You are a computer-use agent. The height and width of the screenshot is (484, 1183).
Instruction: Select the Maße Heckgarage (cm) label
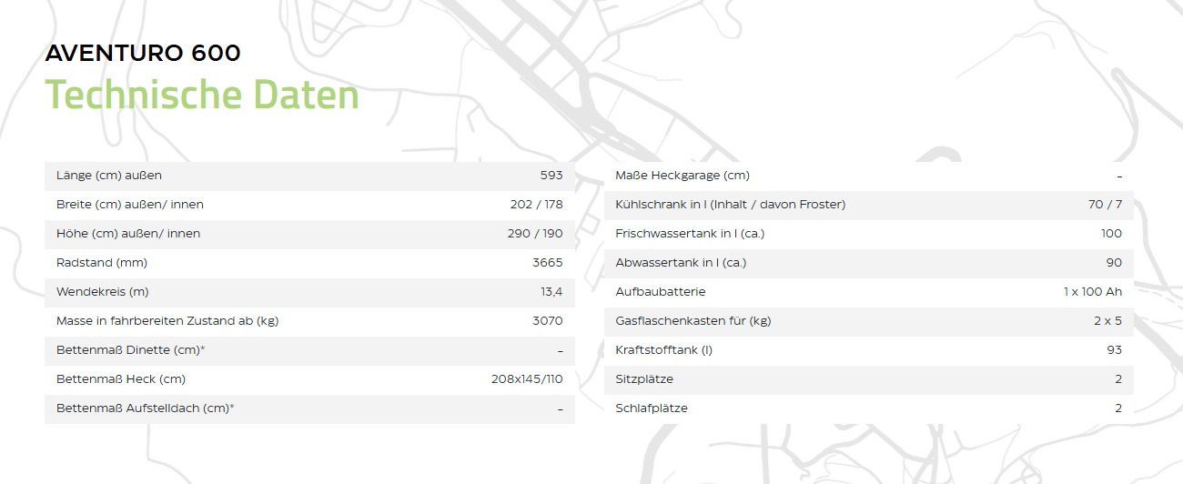point(682,176)
